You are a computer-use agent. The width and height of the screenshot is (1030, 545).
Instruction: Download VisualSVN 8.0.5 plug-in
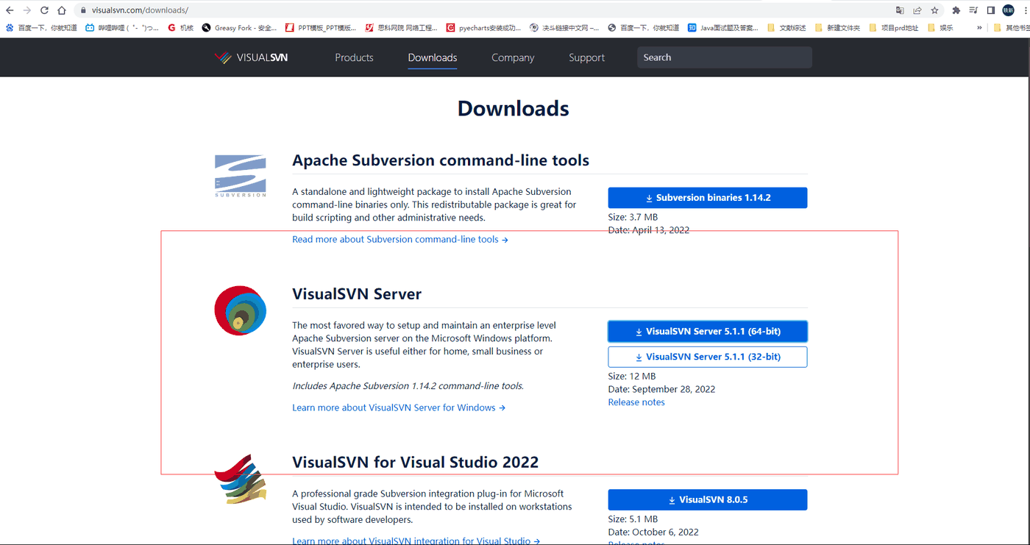tap(707, 500)
